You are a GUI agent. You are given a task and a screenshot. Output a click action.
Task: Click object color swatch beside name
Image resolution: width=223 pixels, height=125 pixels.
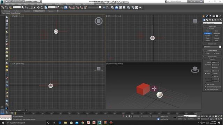220,47
